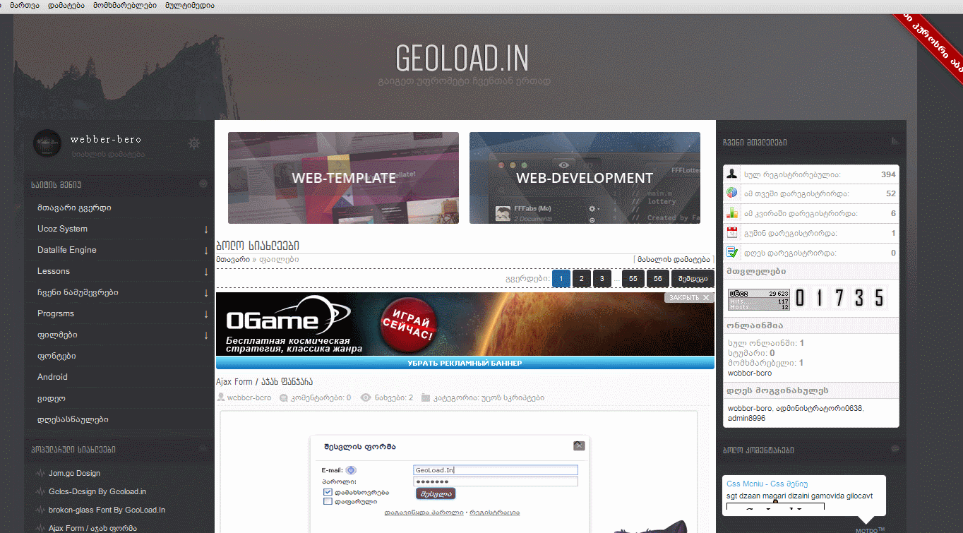Click მთავარი breadcrumb link
The image size is (963, 533).
click(x=232, y=259)
